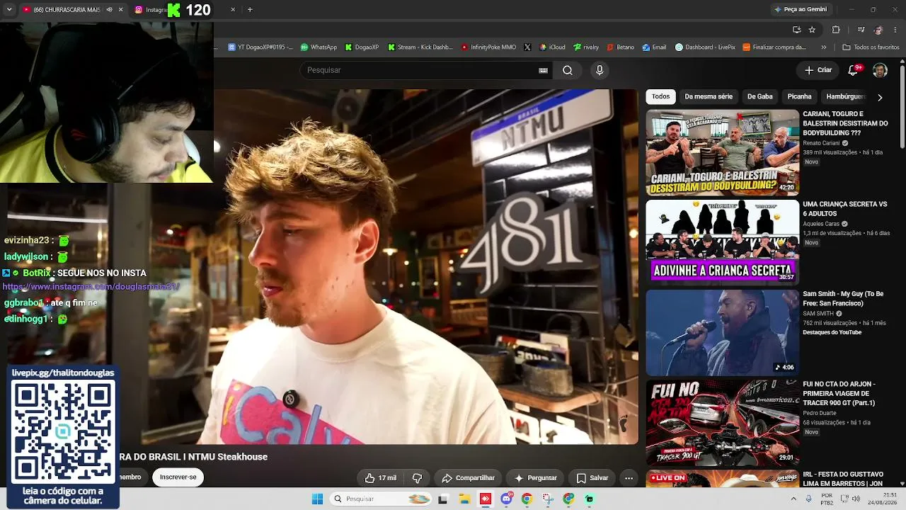This screenshot has width=906, height=510.
Task: Click the Compartilhar share button
Action: [468, 478]
